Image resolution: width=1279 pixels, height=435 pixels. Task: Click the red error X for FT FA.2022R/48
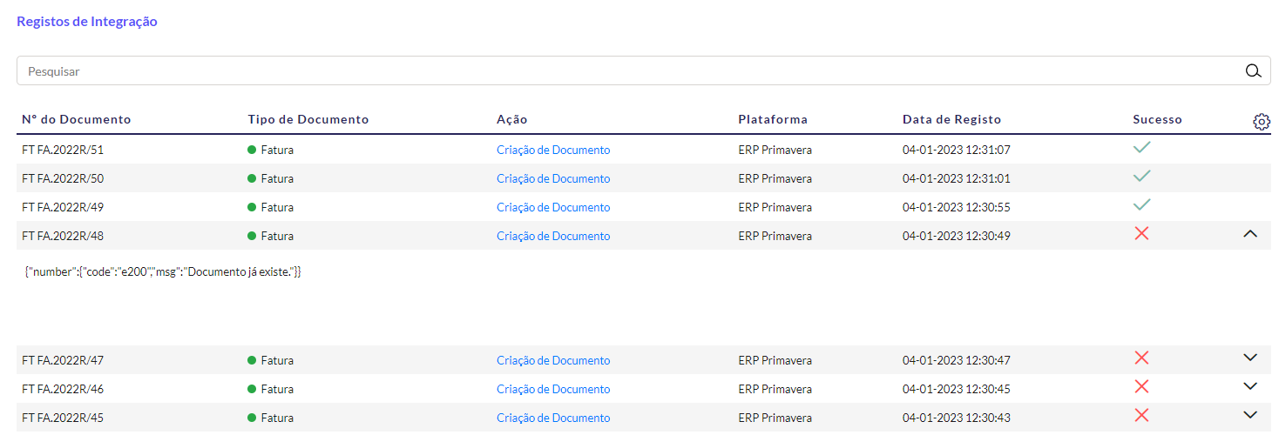[x=1141, y=233]
